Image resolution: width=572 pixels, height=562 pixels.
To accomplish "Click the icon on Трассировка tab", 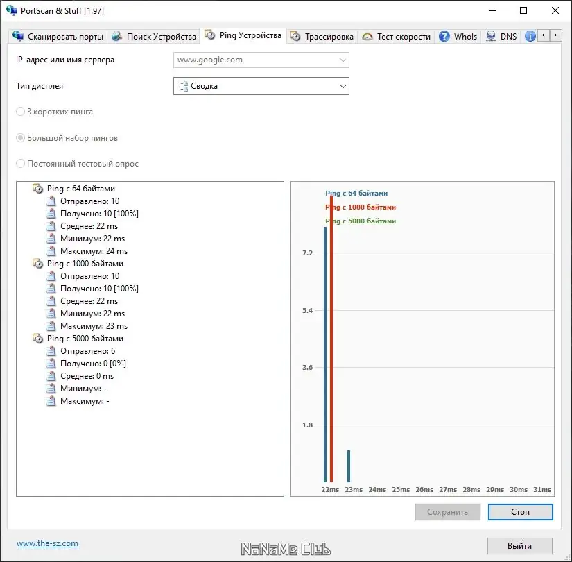I will pyautogui.click(x=295, y=36).
